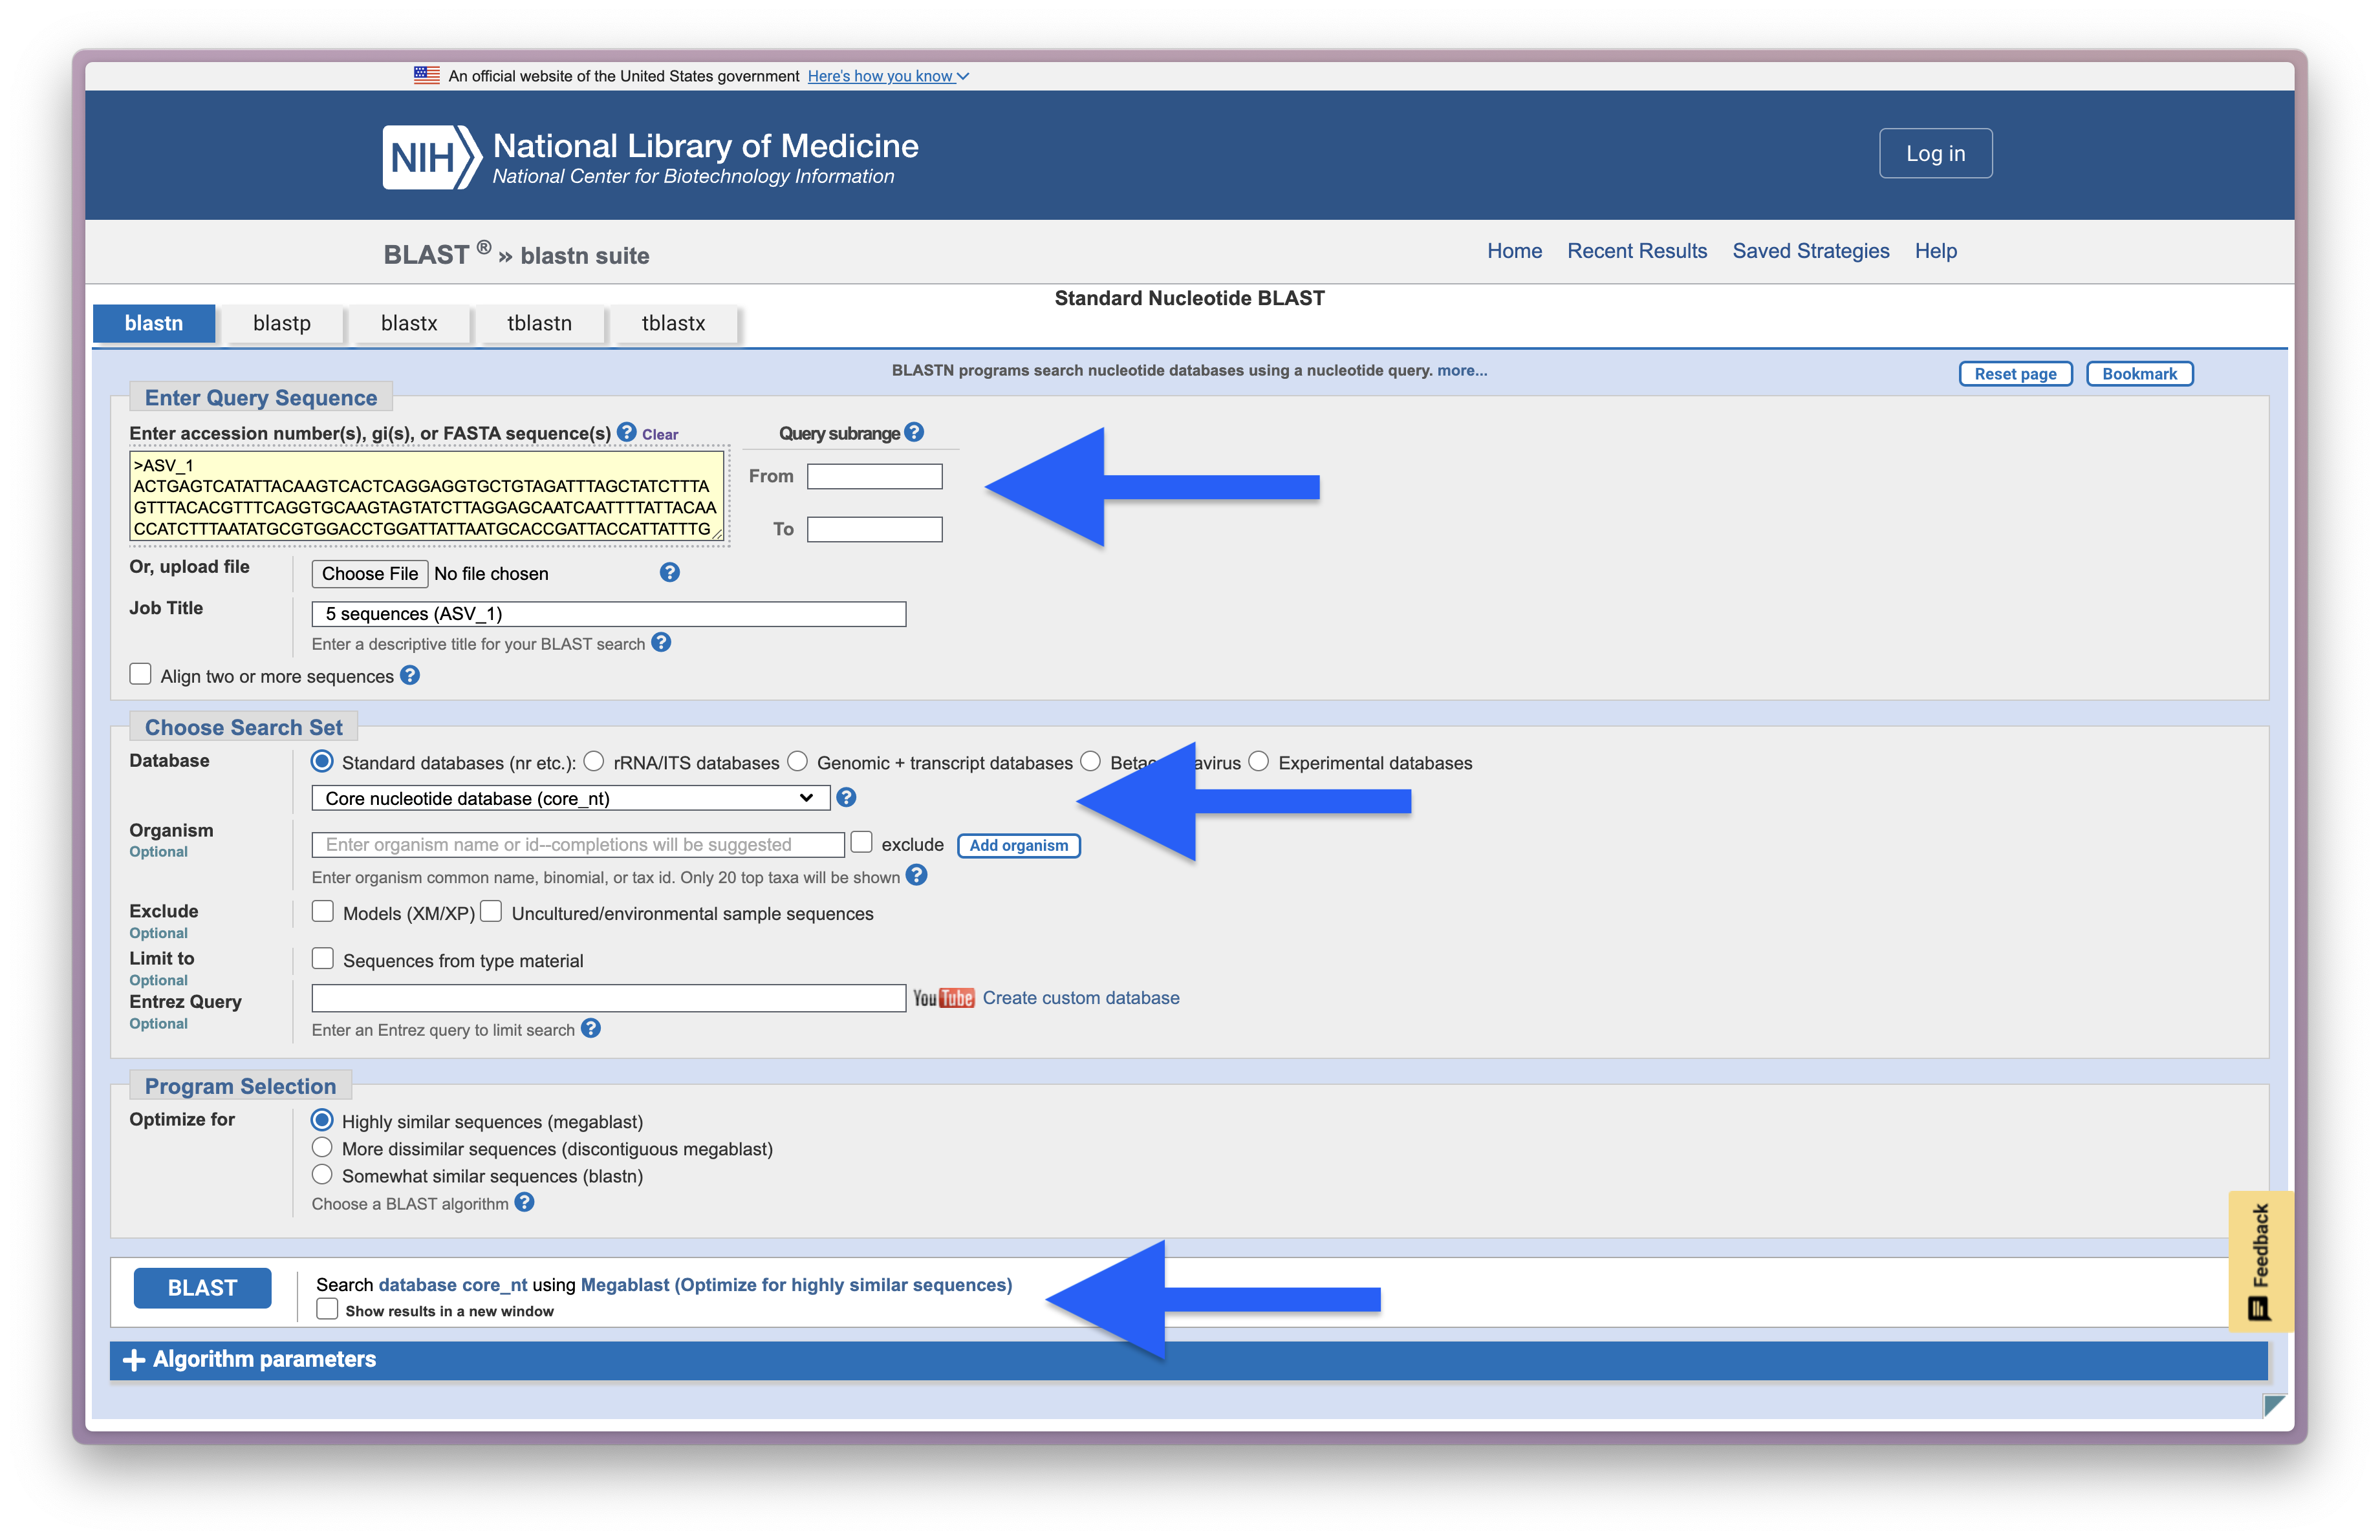The height and width of the screenshot is (1540, 2380).
Task: Open Saved Strategies link
Action: [x=1811, y=251]
